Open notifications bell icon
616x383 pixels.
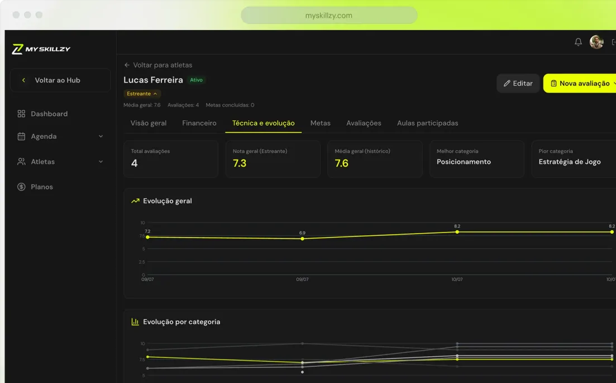point(578,42)
